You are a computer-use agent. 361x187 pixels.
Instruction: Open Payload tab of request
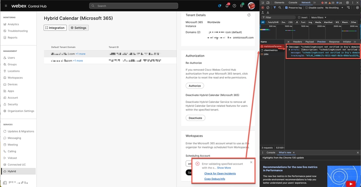[309, 42]
